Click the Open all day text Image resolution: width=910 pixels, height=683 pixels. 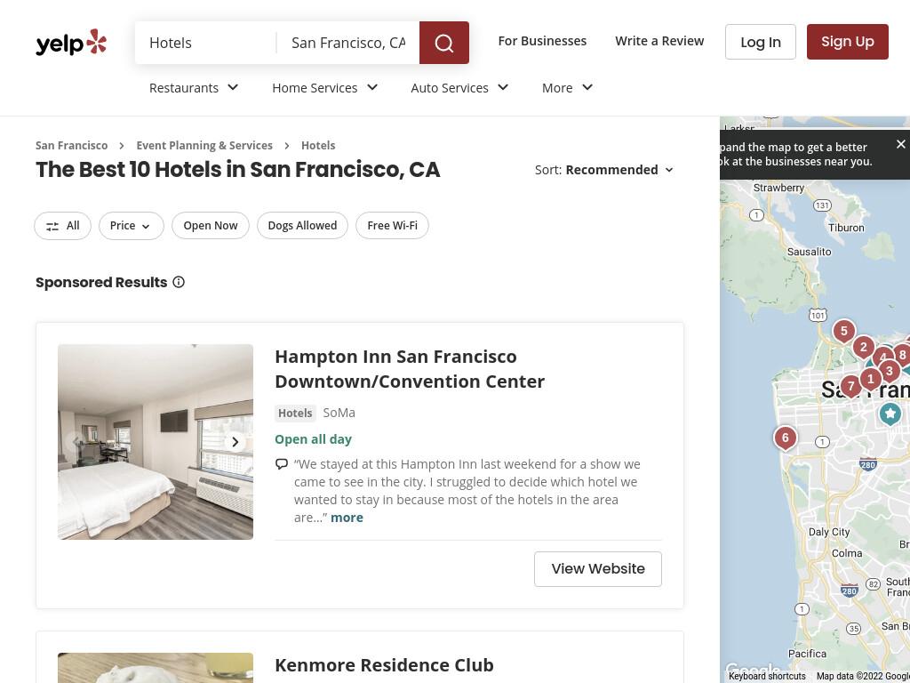pyautogui.click(x=314, y=439)
